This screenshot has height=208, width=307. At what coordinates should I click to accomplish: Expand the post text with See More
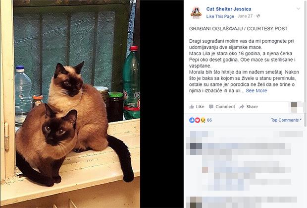(256, 91)
